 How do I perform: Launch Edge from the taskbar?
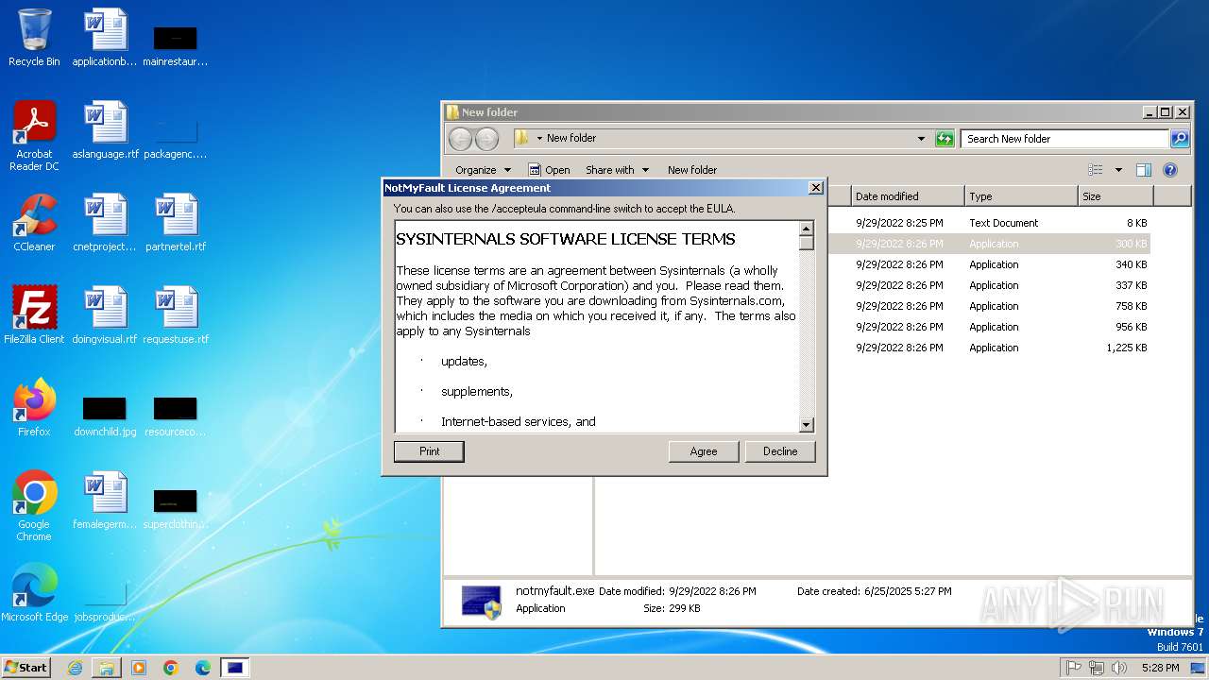pyautogui.click(x=203, y=668)
